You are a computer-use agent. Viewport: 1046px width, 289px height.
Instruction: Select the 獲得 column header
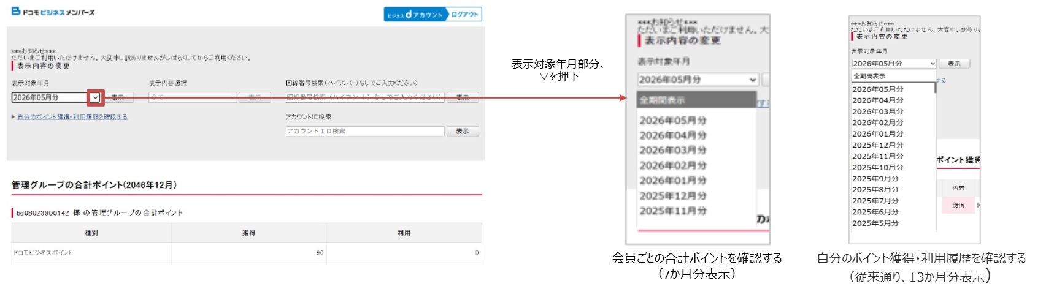click(x=248, y=233)
